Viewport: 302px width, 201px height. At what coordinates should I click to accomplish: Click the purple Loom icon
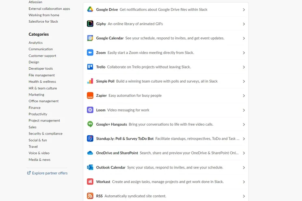click(x=90, y=110)
